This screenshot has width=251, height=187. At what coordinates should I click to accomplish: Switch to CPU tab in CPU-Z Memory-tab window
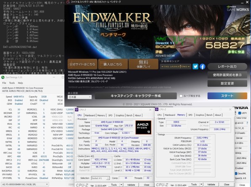(x=160, y=115)
